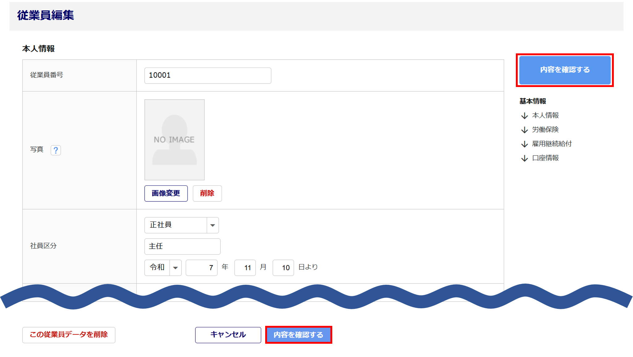Jump to 口座情報 section link
The width and height of the screenshot is (633, 357).
coord(545,158)
